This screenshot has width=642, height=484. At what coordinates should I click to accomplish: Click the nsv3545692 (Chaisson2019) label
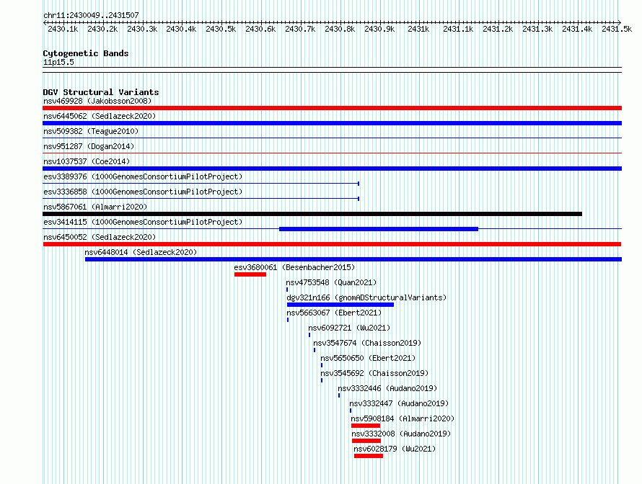[374, 373]
